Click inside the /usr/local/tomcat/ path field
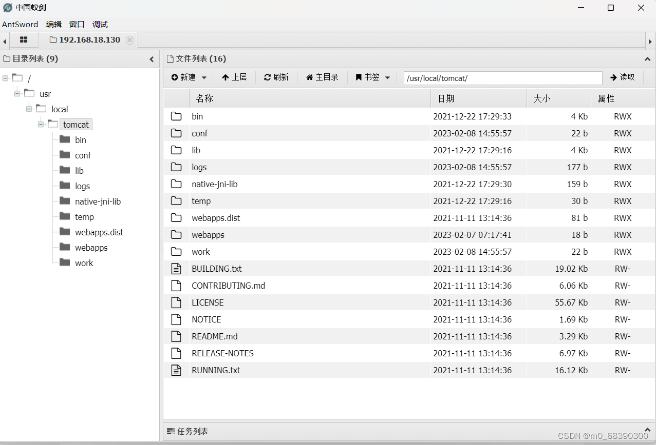 (502, 77)
